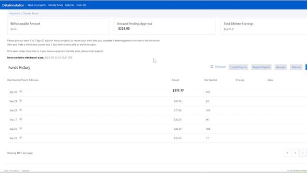Open details icon beside Sep 28
This screenshot has width=307, height=173.
click(21, 110)
